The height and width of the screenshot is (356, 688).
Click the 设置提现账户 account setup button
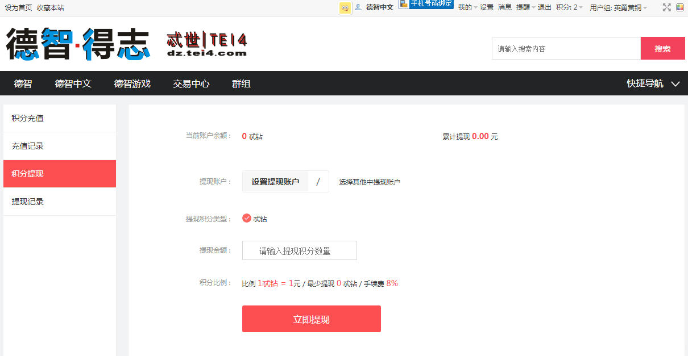(x=275, y=181)
